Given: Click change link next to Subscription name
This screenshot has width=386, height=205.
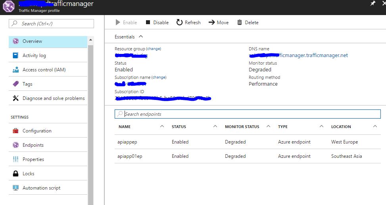Looking at the screenshot, I should click(x=159, y=77).
